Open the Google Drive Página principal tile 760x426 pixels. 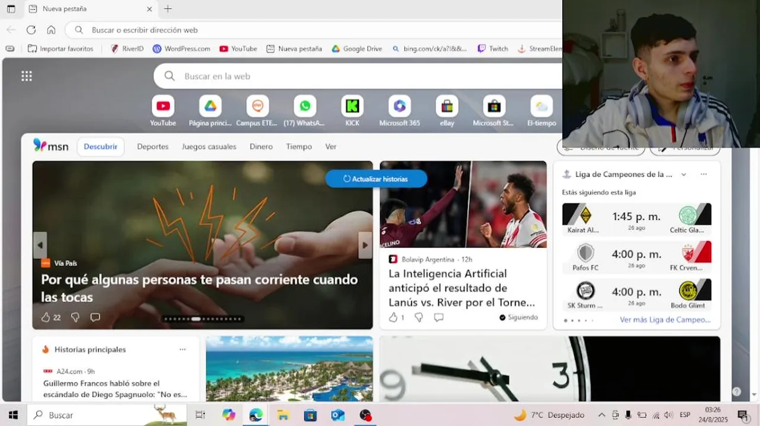[210, 111]
